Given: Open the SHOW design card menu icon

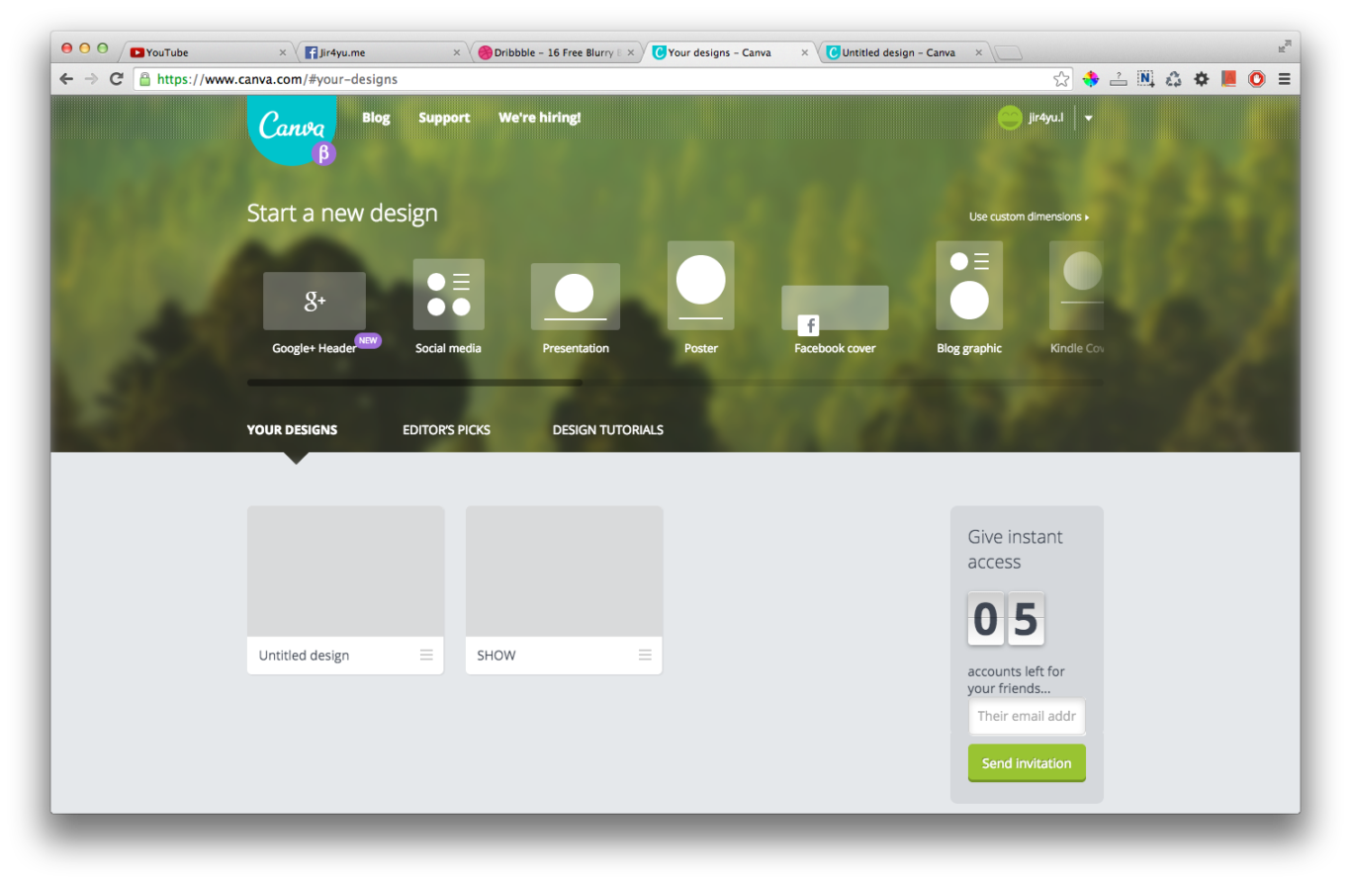Looking at the screenshot, I should tap(645, 655).
